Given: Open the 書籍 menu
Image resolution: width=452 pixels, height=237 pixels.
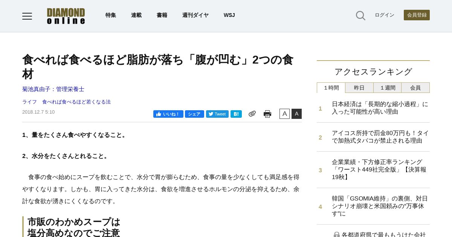Looking at the screenshot, I should pos(162,15).
